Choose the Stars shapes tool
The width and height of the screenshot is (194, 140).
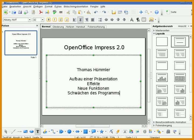pyautogui.click(x=102, y=131)
